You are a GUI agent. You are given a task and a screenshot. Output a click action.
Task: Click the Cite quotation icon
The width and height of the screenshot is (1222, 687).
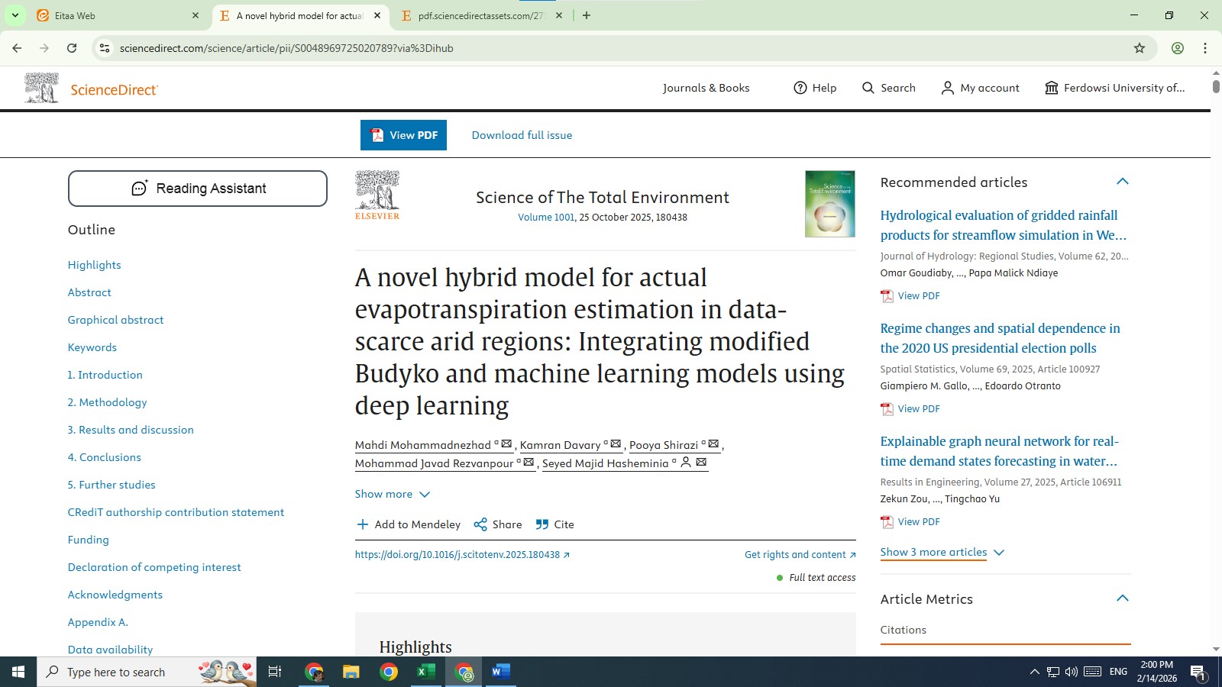coord(542,524)
